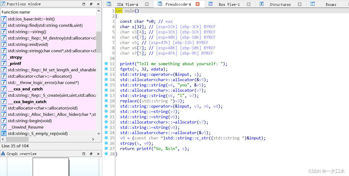Click the f icon beside _printf
The image size is (349, 176).
[4, 63]
